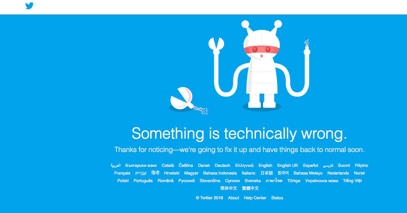The height and width of the screenshot is (213, 407).
Task: Select Türkçe language option
Action: [x=293, y=181]
